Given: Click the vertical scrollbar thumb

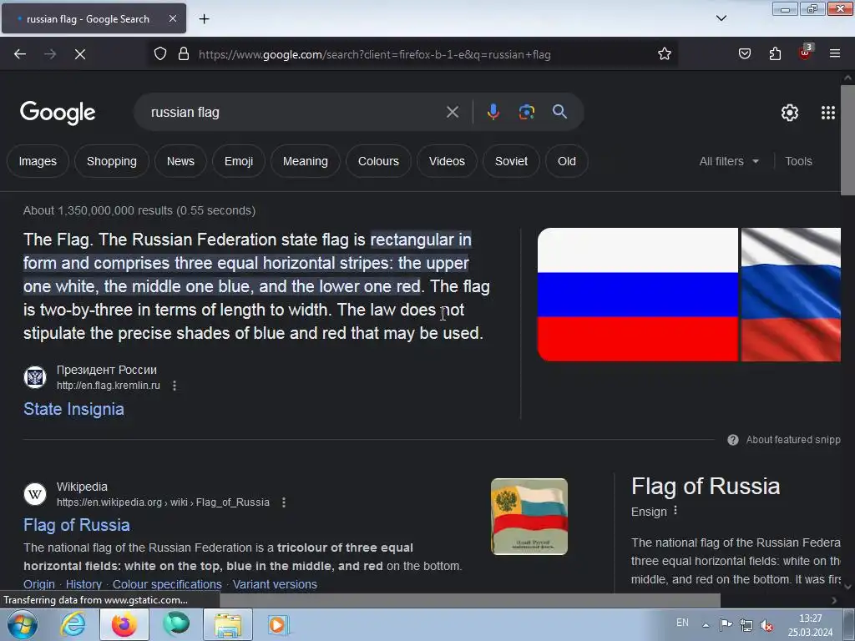Looking at the screenshot, I should pos(848,140).
